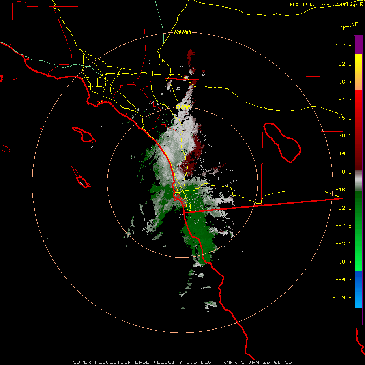Click the -78.7 legend value
365x365 pixels.
(344, 262)
